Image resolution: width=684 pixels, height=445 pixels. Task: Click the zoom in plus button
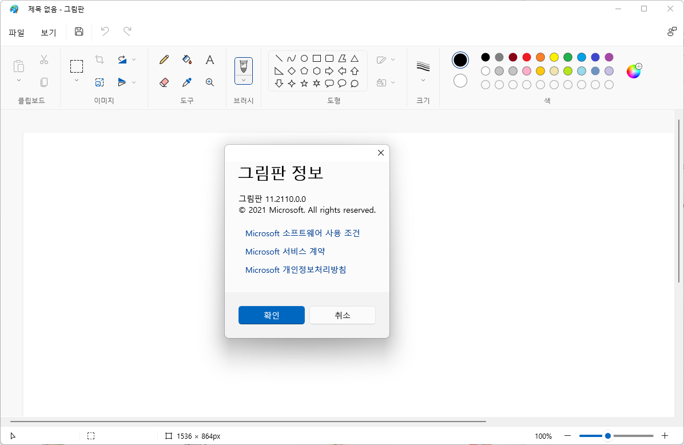[665, 436]
